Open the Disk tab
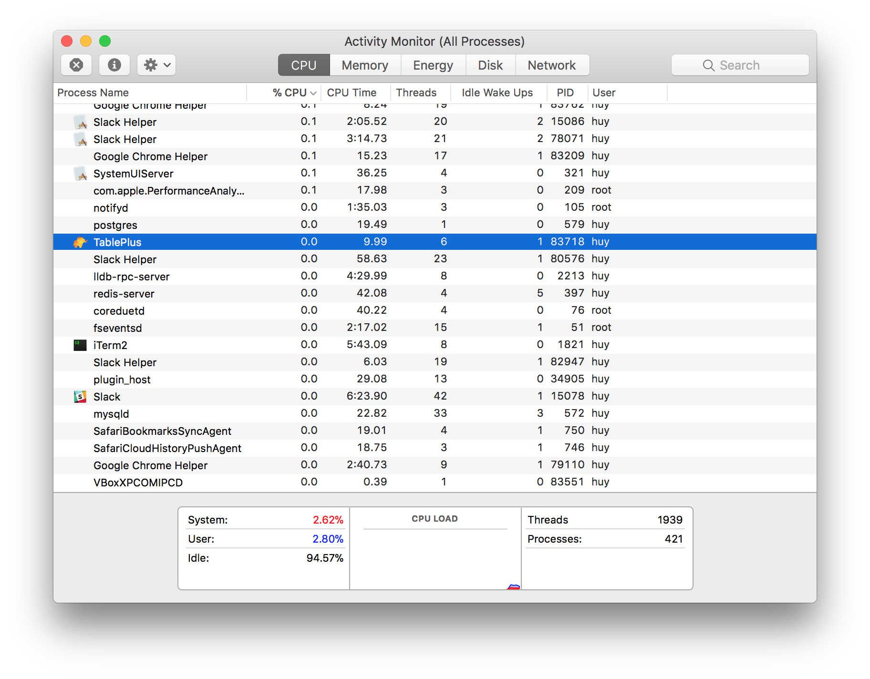870x679 pixels. point(490,65)
